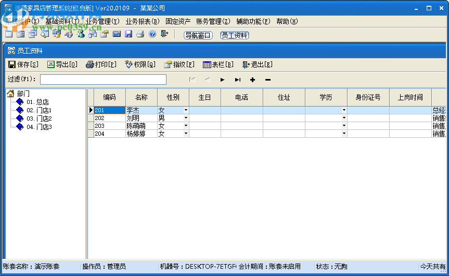Open gender dropdown for 刘明

[186, 118]
